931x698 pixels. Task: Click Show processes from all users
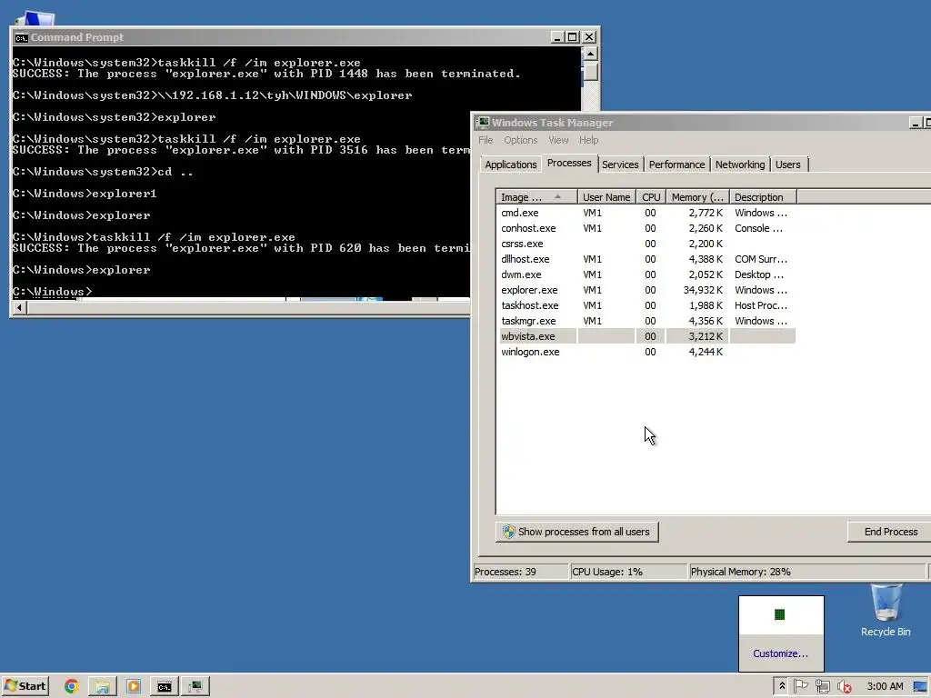pos(576,532)
